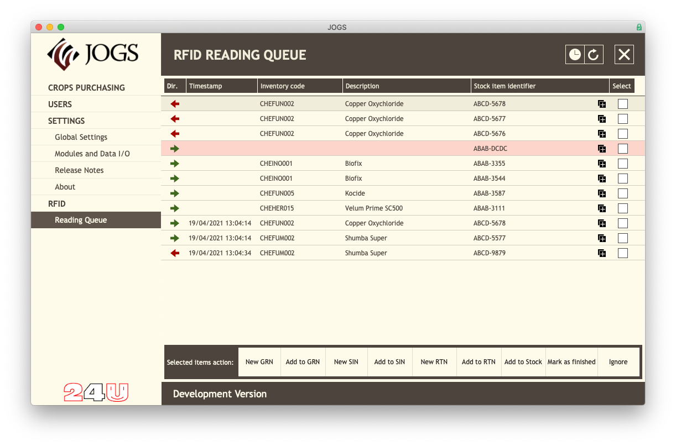Collapse the SETTINGS section in the sidebar

tap(70, 120)
